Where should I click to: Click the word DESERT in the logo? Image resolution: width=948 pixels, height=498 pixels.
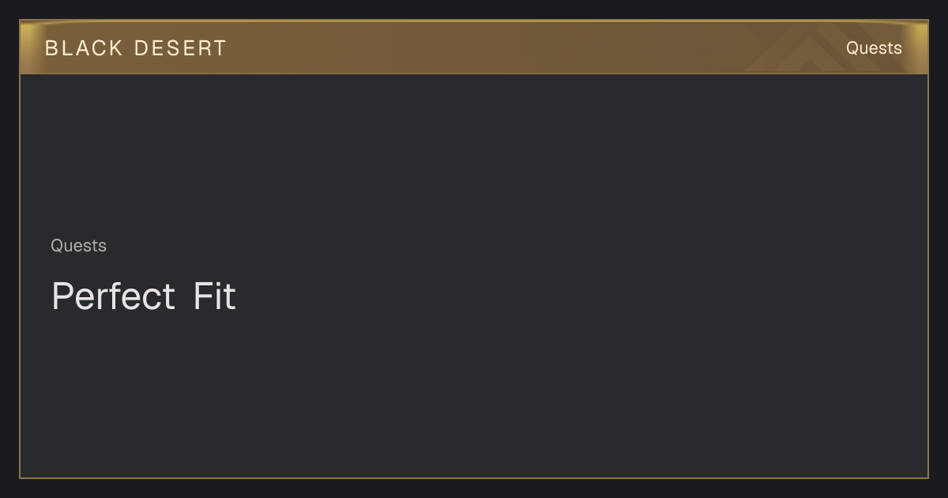[180, 48]
